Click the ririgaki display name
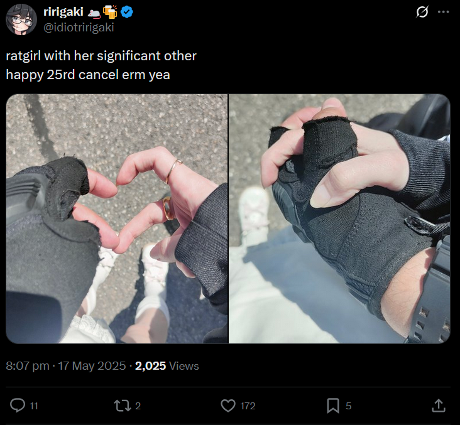The height and width of the screenshot is (425, 460). (63, 12)
